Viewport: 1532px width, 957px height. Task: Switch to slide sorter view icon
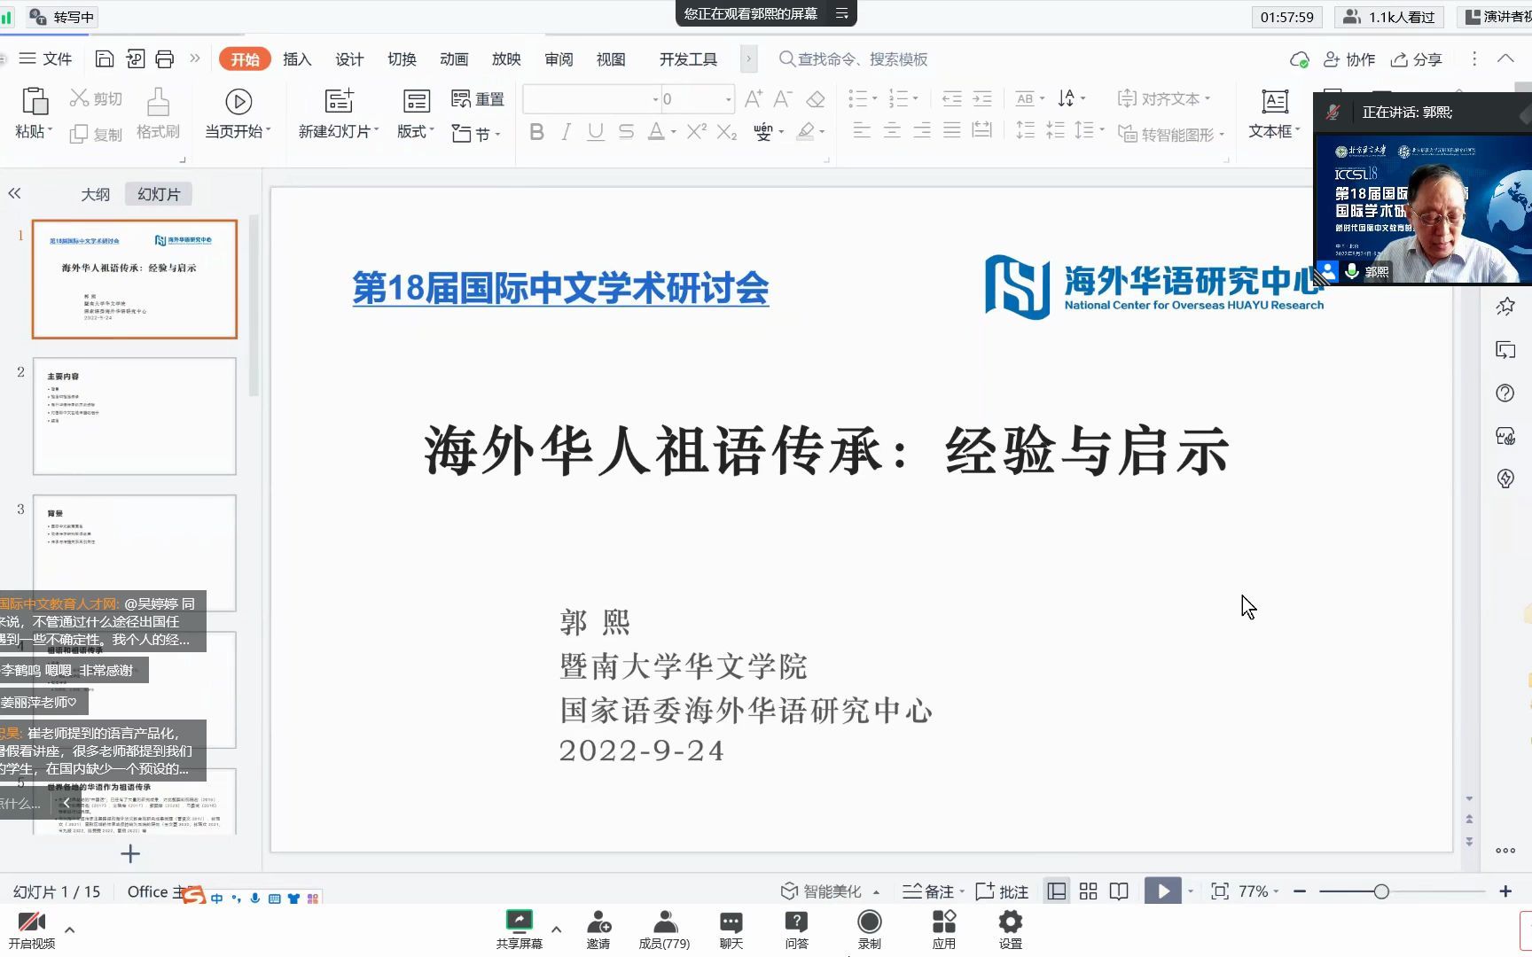(1088, 891)
